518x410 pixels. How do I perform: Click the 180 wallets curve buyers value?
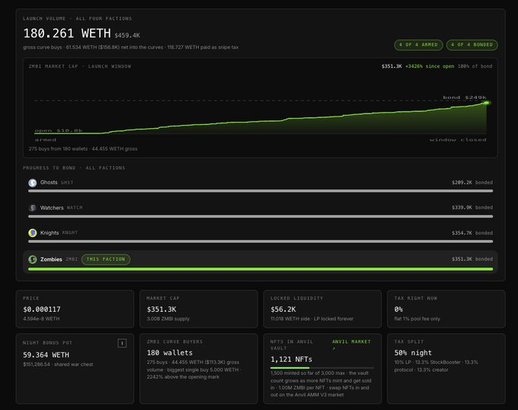click(x=170, y=353)
